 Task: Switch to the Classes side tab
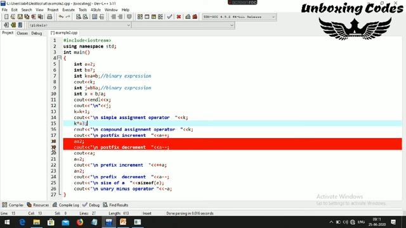[x=22, y=33]
